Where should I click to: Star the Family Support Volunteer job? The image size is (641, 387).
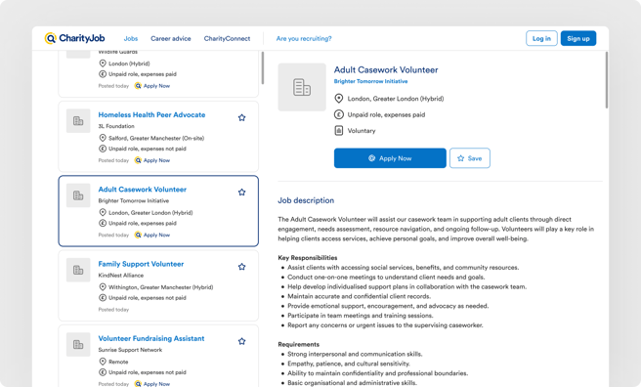(x=241, y=267)
